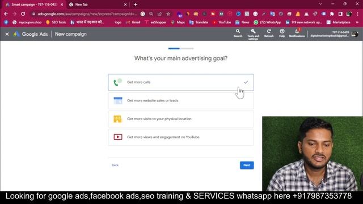Open the Google Ads Help icon
Screen dimensions: 363x204
pyautogui.click(x=282, y=33)
